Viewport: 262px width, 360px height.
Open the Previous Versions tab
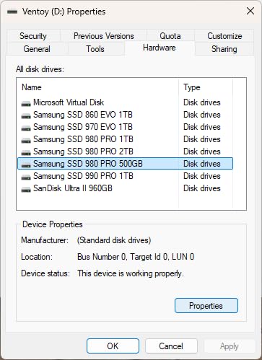[104, 36]
